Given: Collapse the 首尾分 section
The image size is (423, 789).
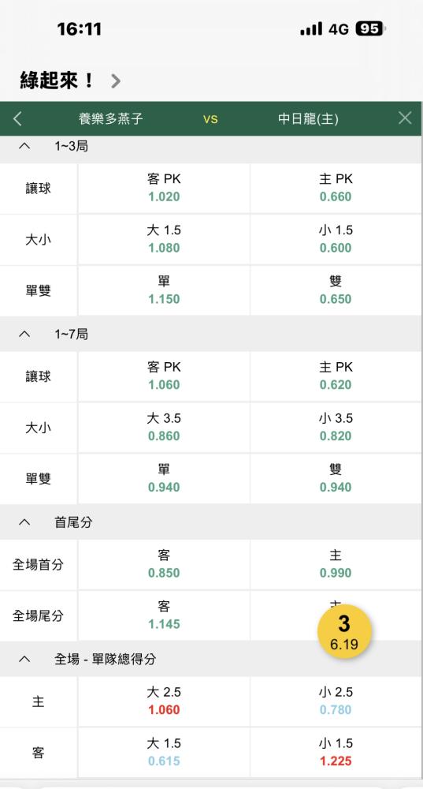Looking at the screenshot, I should click(24, 522).
